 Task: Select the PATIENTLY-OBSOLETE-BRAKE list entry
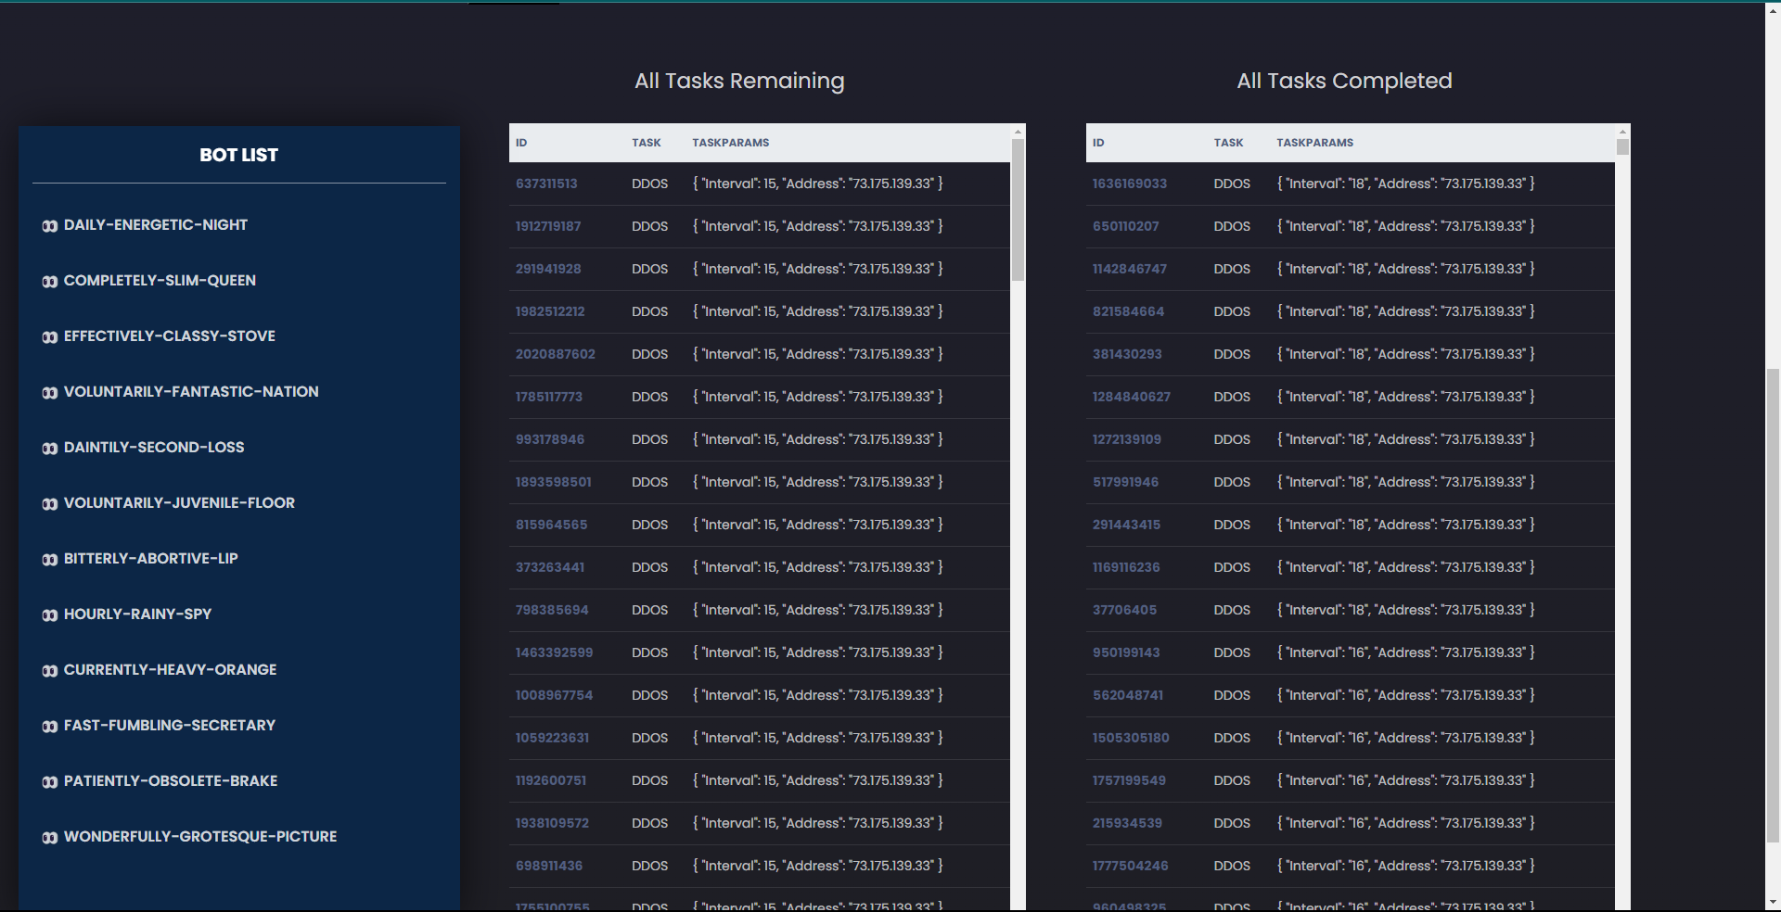point(171,781)
